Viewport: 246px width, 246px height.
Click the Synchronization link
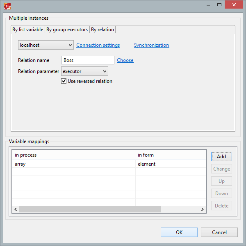pos(151,45)
